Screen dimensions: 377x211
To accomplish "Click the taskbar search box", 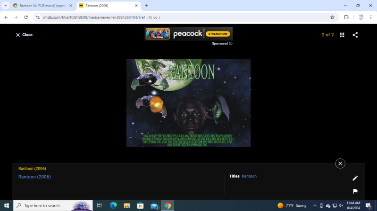I will coord(53,205).
